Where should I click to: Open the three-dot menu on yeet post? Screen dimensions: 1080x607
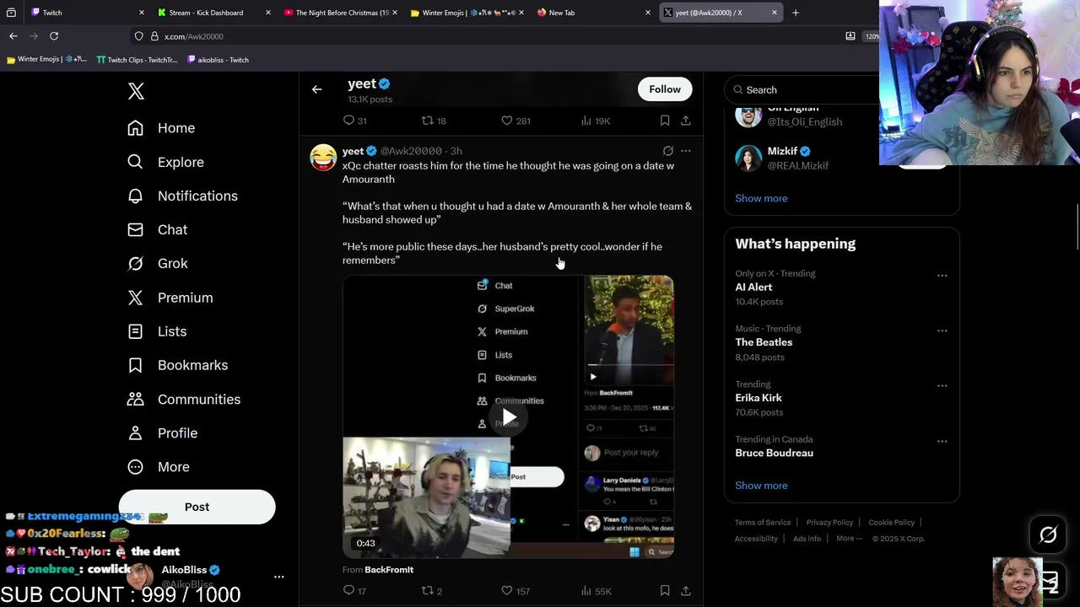(685, 151)
